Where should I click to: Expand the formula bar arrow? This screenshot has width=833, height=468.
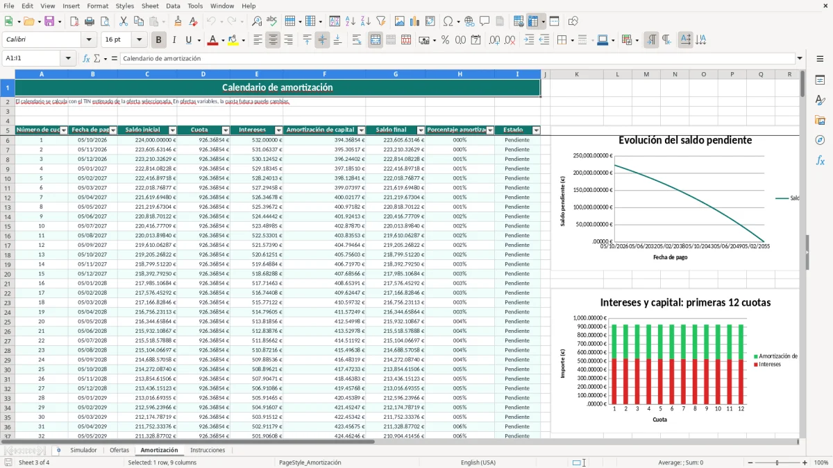[x=800, y=58]
